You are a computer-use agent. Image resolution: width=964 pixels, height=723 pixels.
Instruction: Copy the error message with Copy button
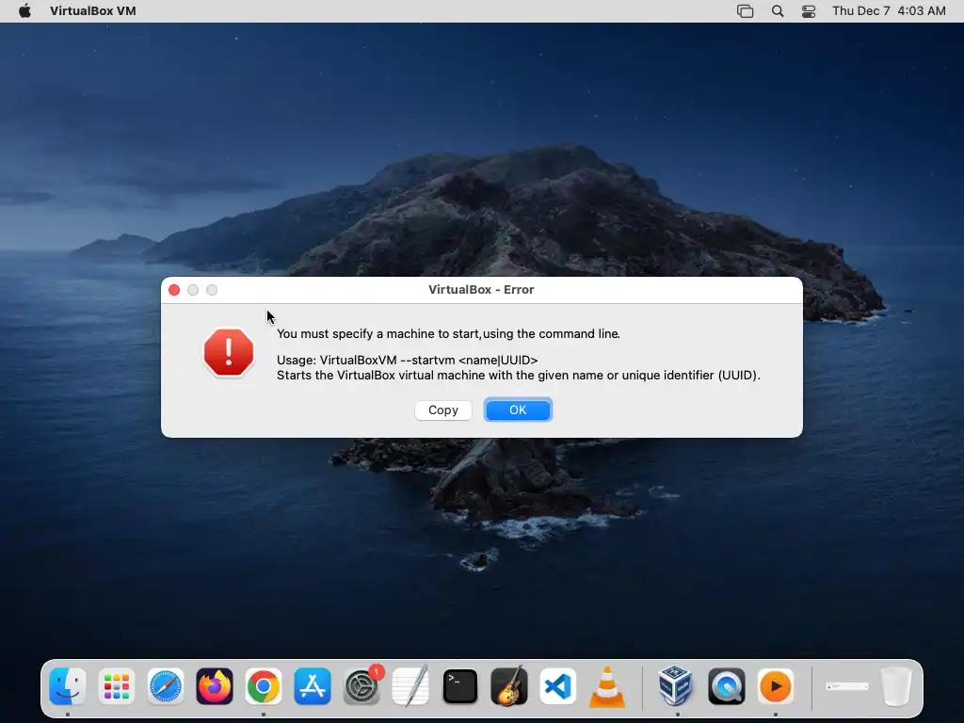(x=443, y=410)
